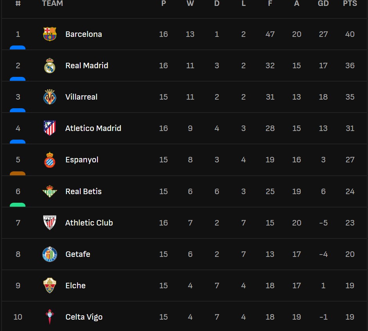Click the orange marker under position 5
The width and height of the screenshot is (368, 331).
(x=18, y=173)
